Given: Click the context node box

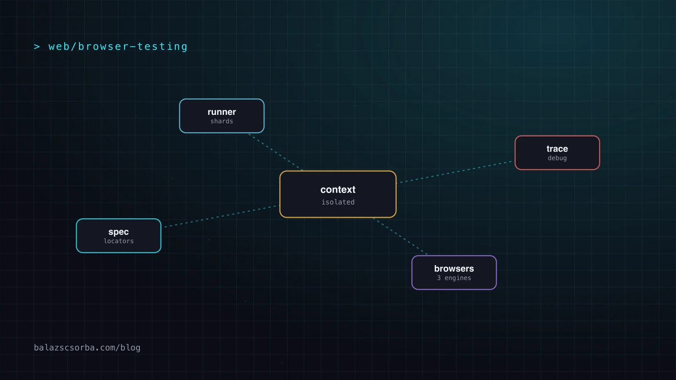Looking at the screenshot, I should tap(338, 194).
